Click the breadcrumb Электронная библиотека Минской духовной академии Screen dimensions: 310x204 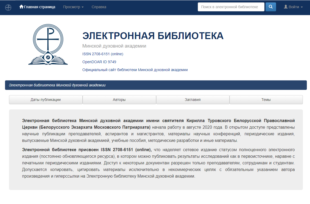pos(57,85)
